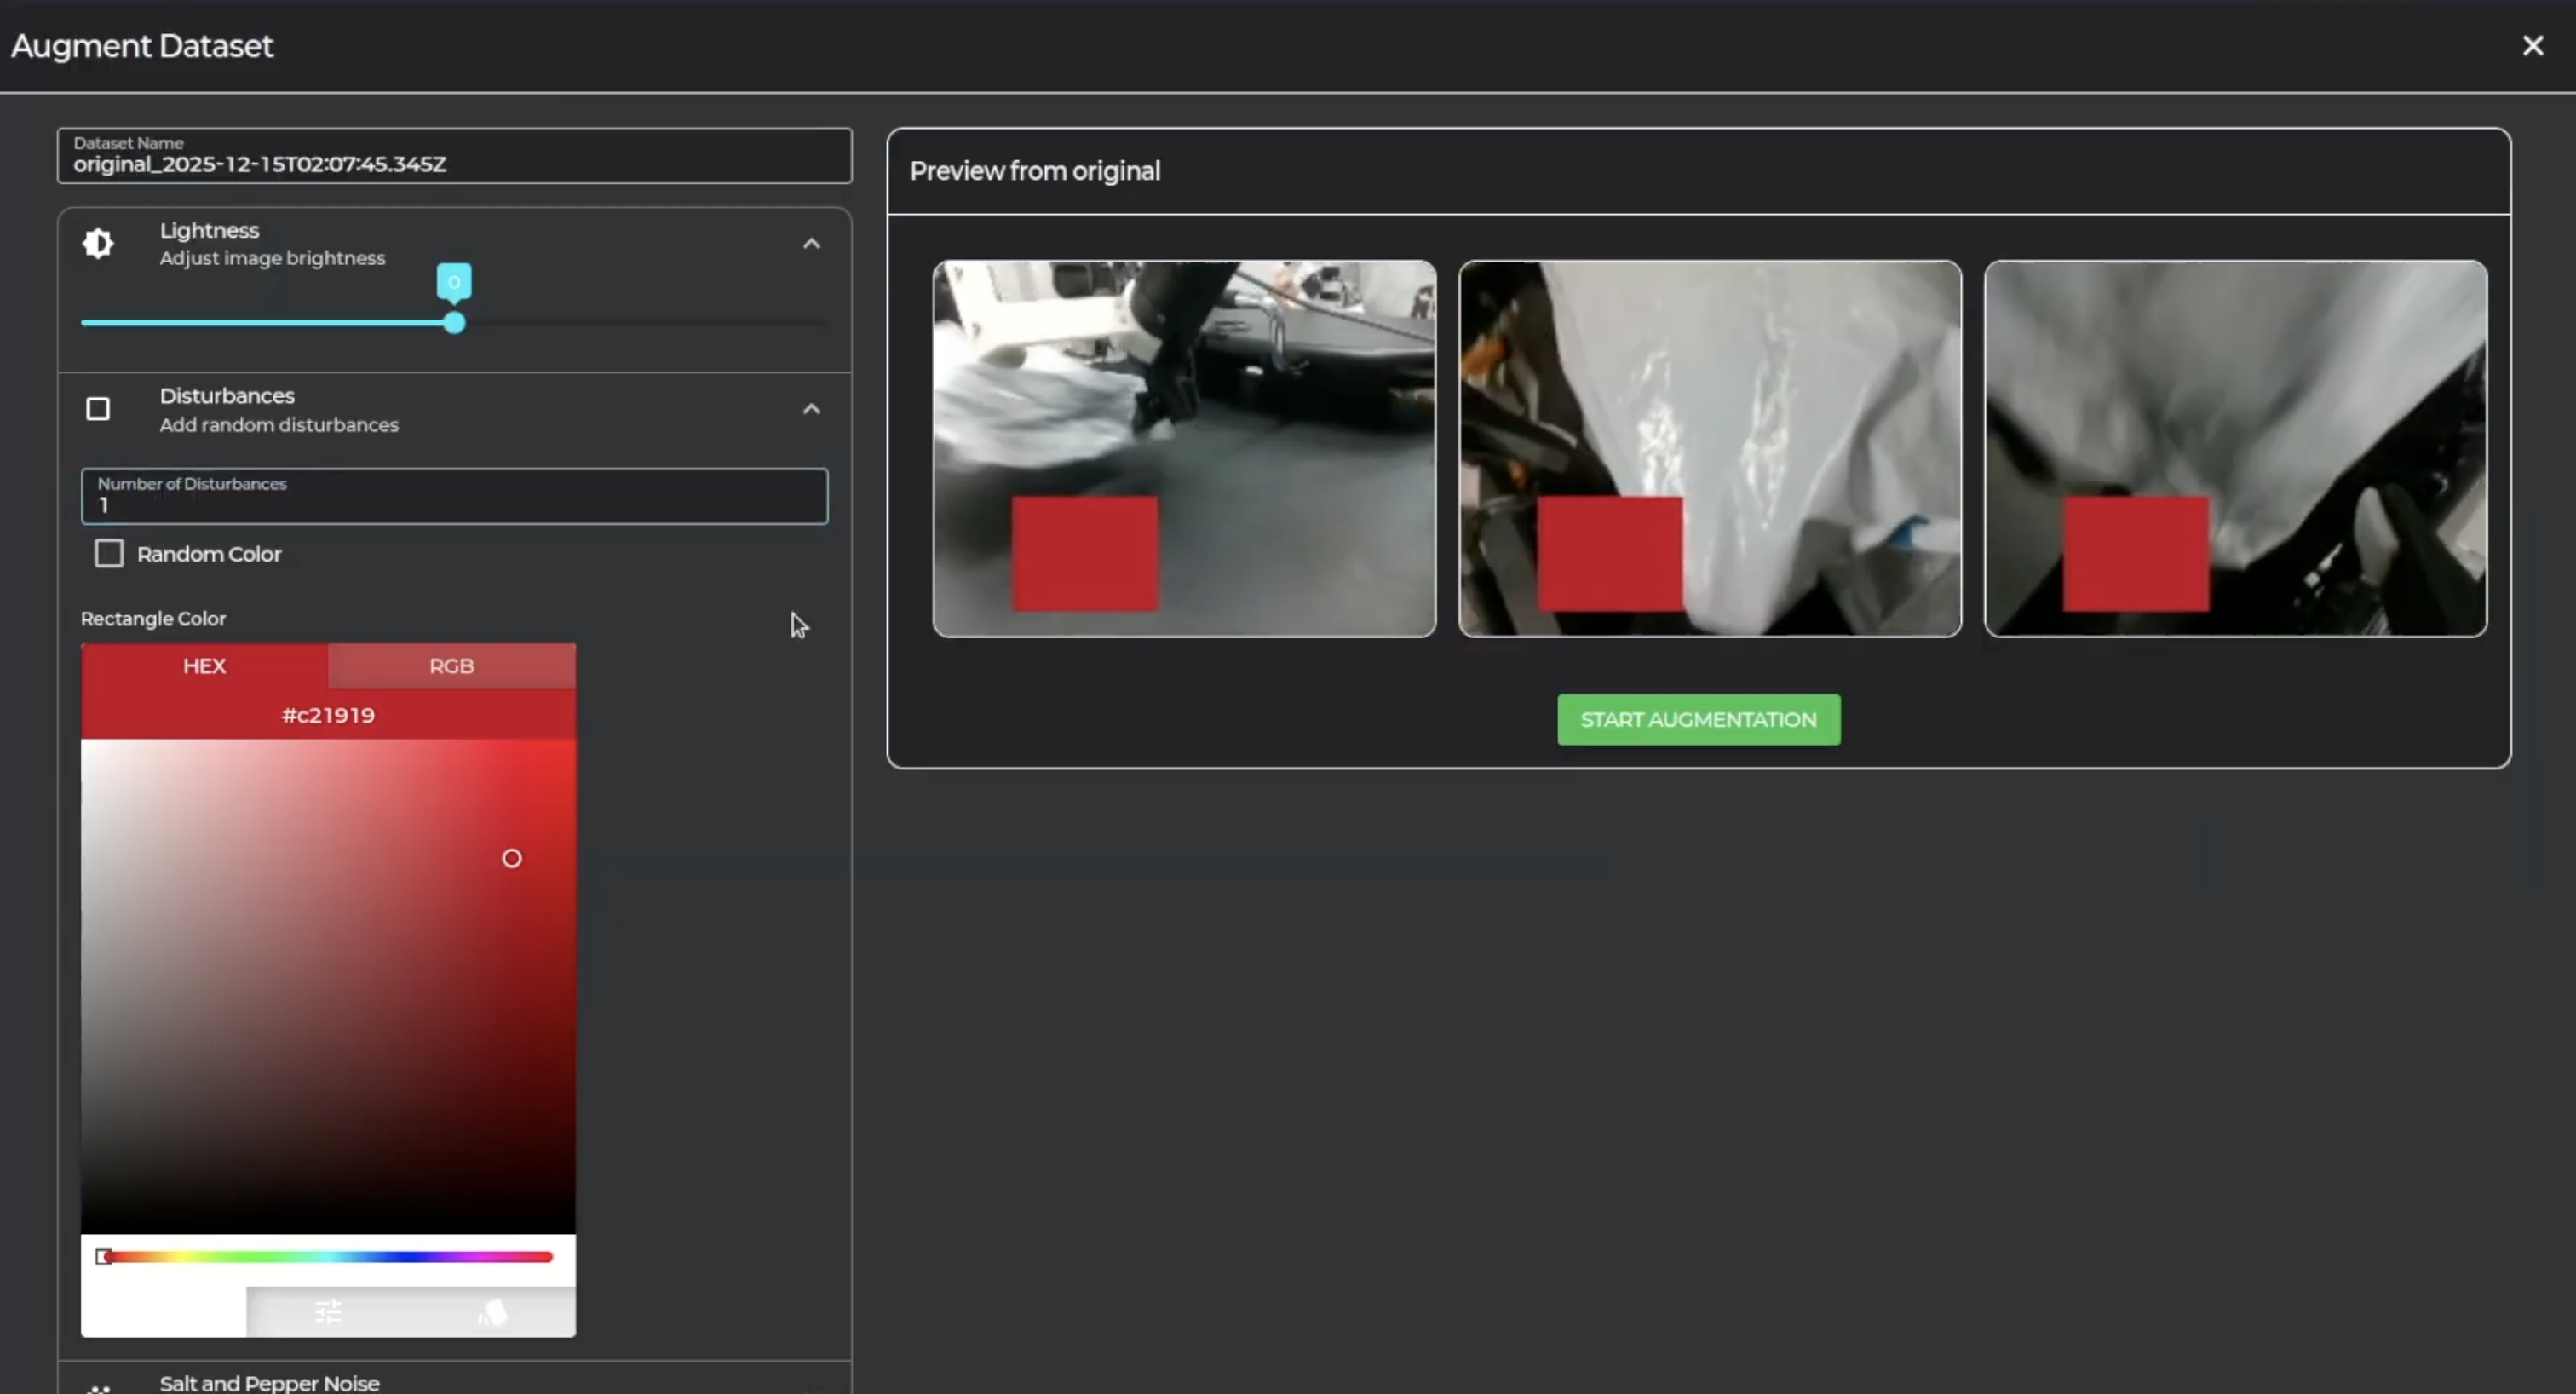This screenshot has height=1394, width=2576.
Task: Click the Salt and Pepper Noise icon
Action: 98,1388
